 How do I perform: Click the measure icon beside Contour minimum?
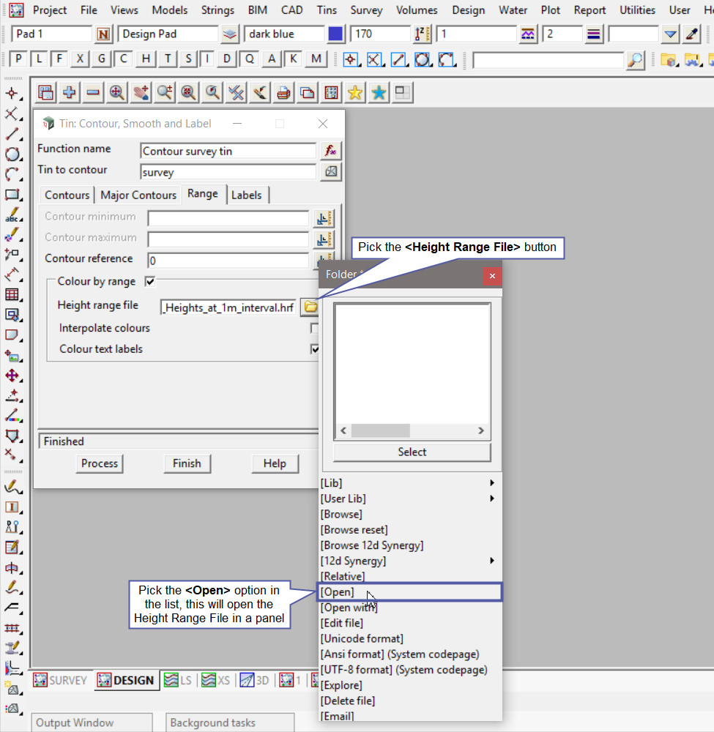(323, 218)
